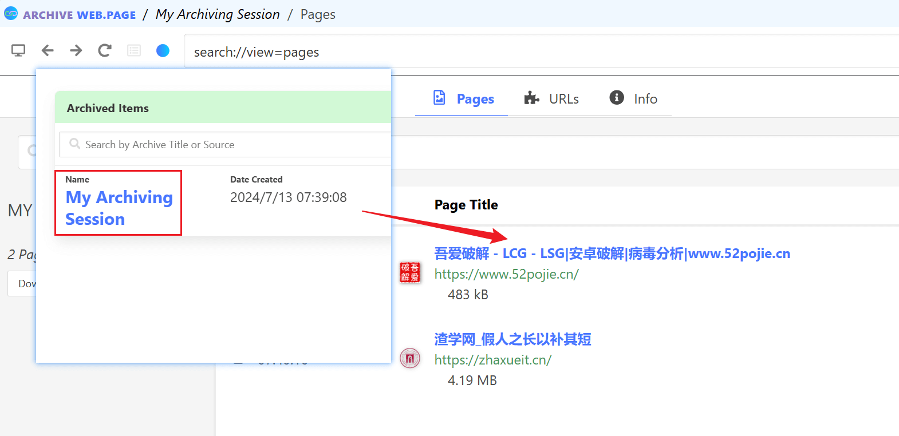Click My Archiving Session in the breadcrumb
Screen dimensions: 899x436
point(218,14)
